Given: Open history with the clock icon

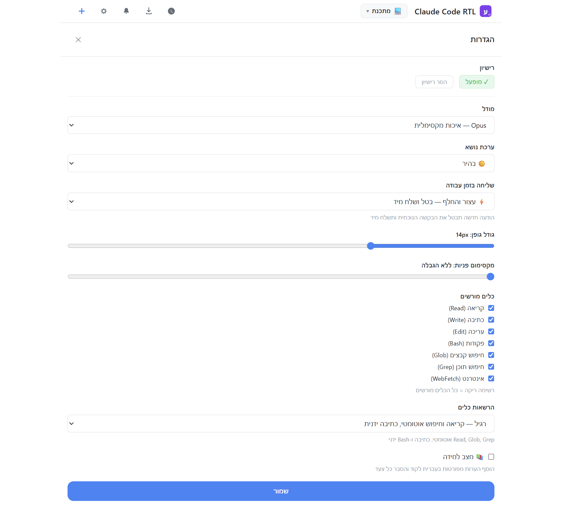Looking at the screenshot, I should pyautogui.click(x=171, y=11).
